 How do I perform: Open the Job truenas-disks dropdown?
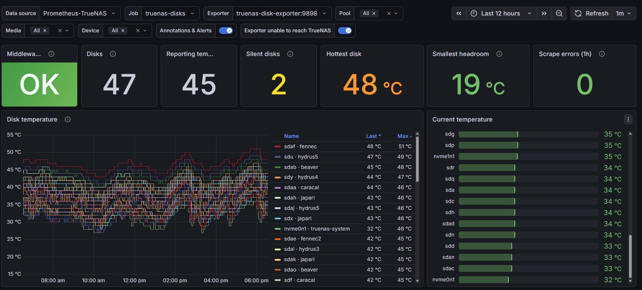[170, 13]
